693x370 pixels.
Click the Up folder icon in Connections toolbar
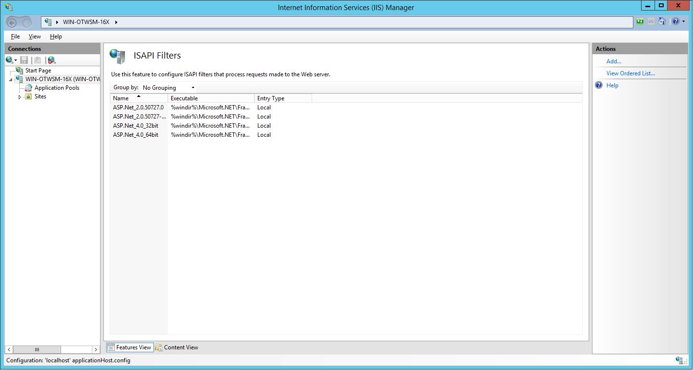(38, 60)
